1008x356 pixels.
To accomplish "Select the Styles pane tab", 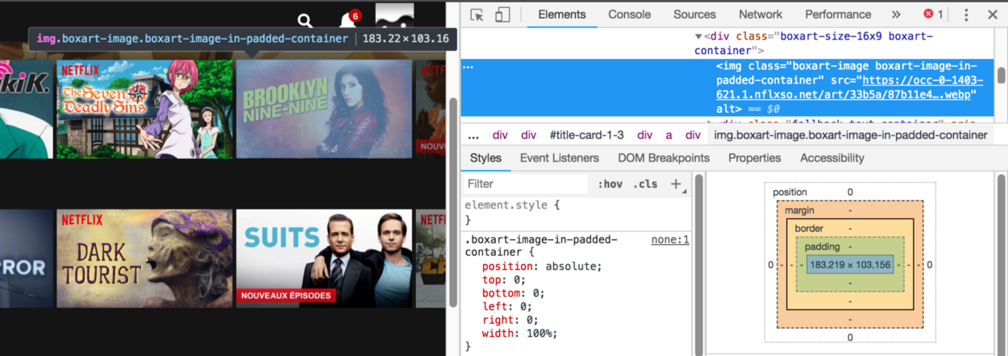I will pos(485,158).
